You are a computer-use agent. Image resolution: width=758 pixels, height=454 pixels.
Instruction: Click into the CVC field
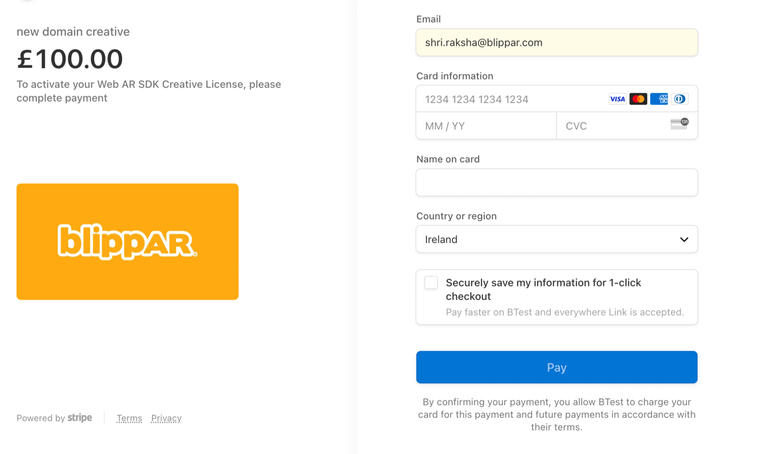612,126
